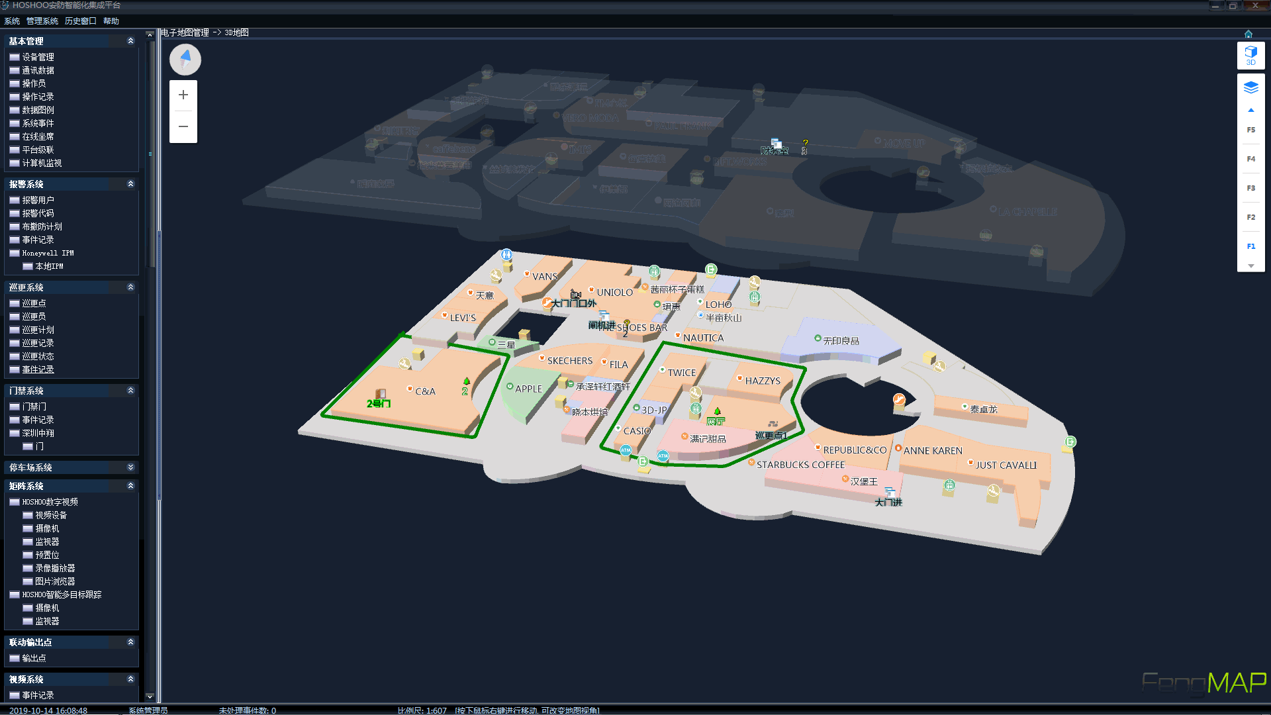The width and height of the screenshot is (1271, 715).
Task: Open the 帮助 menu
Action: 111,21
